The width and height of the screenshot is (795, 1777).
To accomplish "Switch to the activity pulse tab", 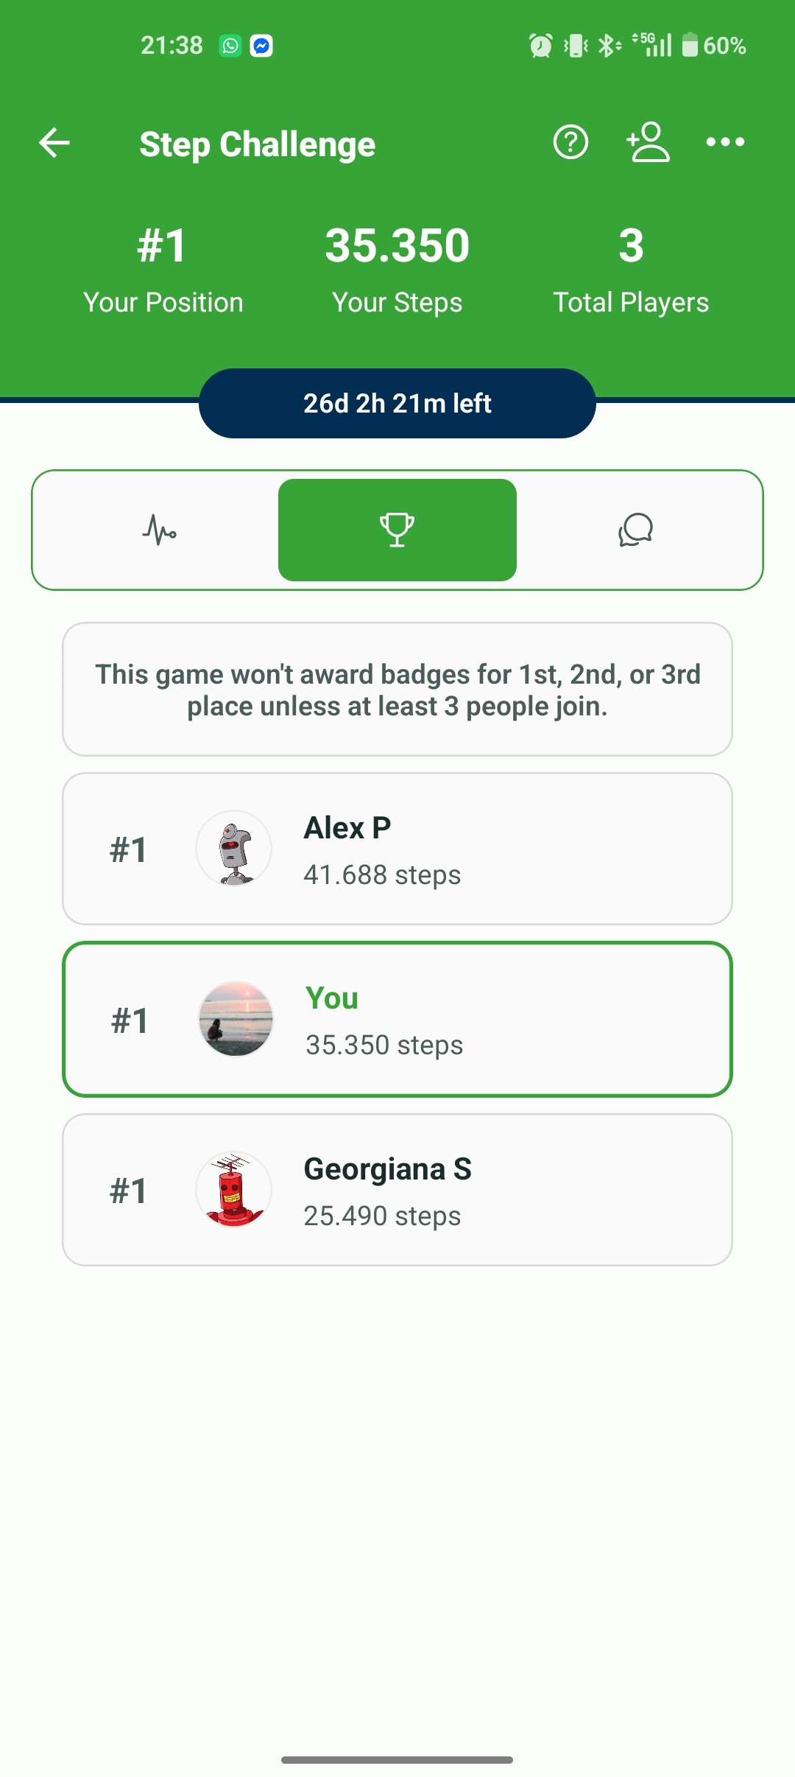I will (x=159, y=530).
